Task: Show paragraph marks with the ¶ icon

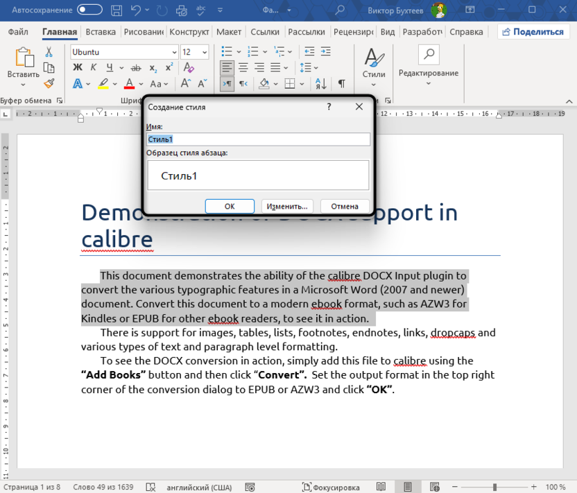Action: (341, 83)
